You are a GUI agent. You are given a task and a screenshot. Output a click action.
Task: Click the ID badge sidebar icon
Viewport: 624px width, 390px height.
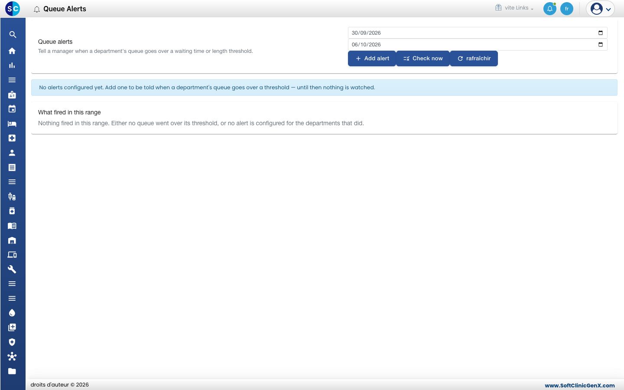click(12, 94)
